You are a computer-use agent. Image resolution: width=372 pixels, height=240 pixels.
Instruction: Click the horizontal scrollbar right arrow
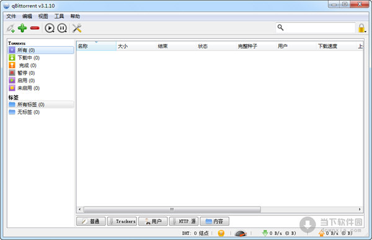(x=360, y=209)
